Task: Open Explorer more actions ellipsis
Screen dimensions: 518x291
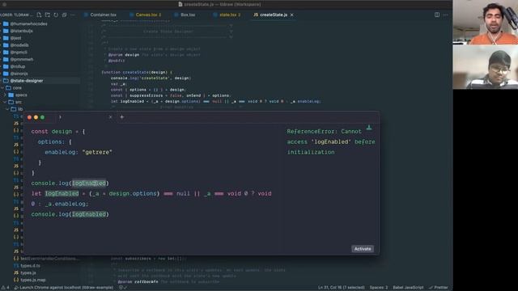Action: click(73, 15)
